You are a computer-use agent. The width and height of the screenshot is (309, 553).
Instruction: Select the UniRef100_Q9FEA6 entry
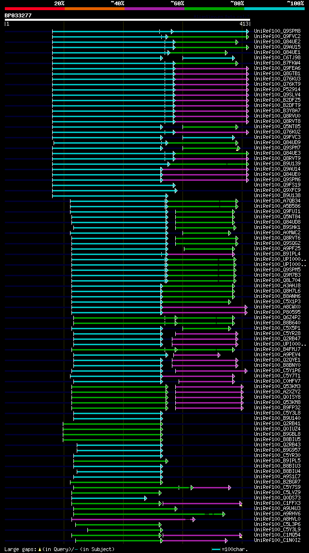click(277, 68)
